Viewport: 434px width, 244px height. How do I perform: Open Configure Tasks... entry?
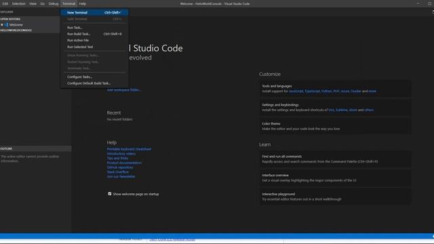coord(94,77)
